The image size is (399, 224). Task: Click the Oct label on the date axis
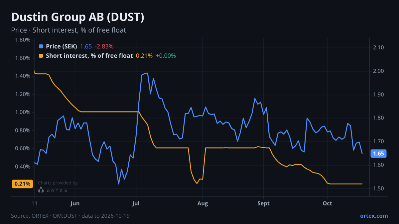pos(328,203)
